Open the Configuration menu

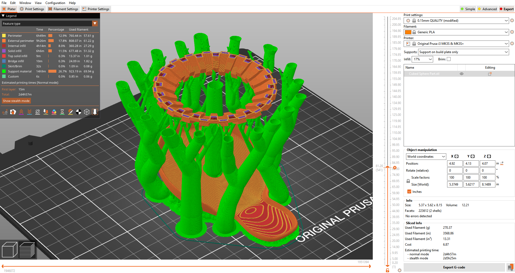click(55, 3)
